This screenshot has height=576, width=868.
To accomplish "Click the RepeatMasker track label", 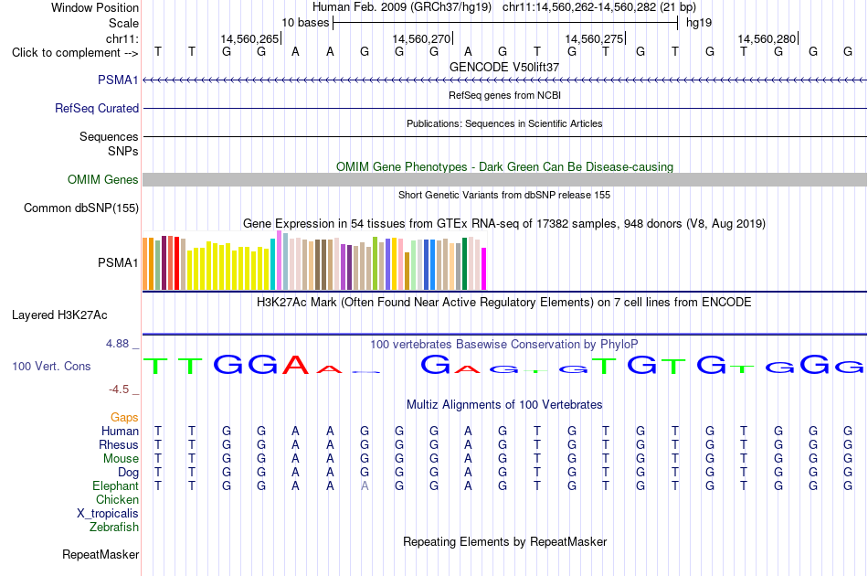I will (101, 554).
